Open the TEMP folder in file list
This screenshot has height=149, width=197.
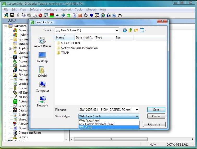(65, 53)
